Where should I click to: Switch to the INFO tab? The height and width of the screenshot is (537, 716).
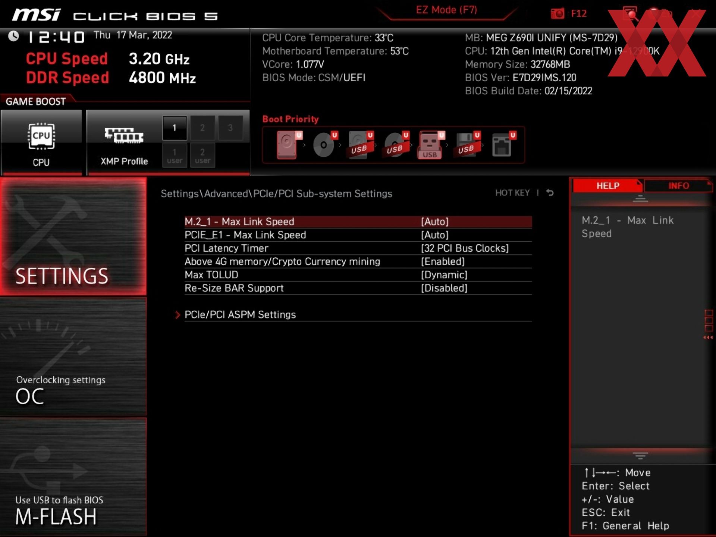click(678, 186)
